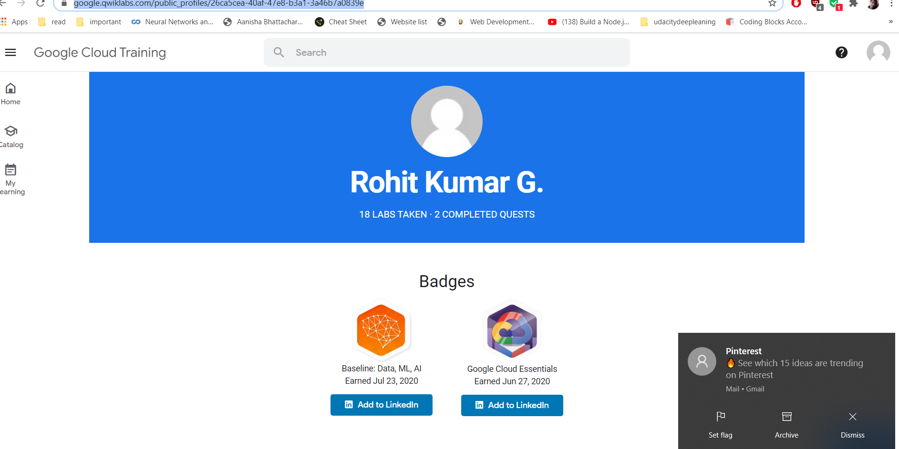Click the profile avatar icon

click(878, 52)
